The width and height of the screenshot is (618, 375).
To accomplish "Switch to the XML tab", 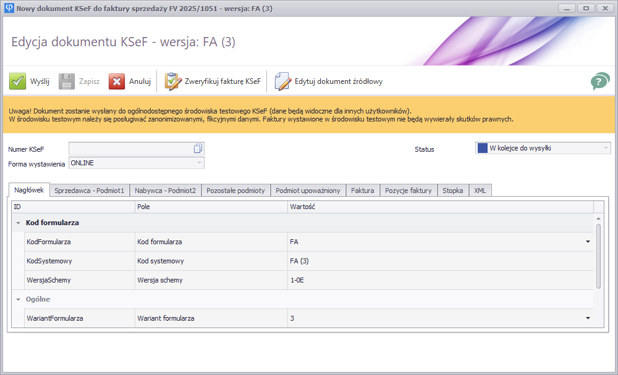I will tap(480, 191).
